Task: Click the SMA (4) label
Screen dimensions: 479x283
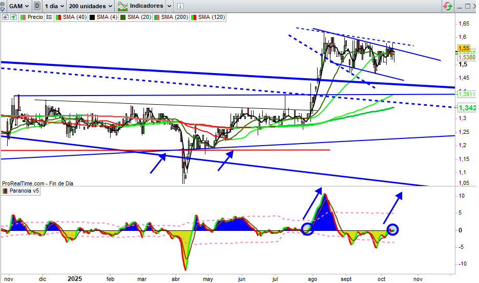Action: coord(106,17)
